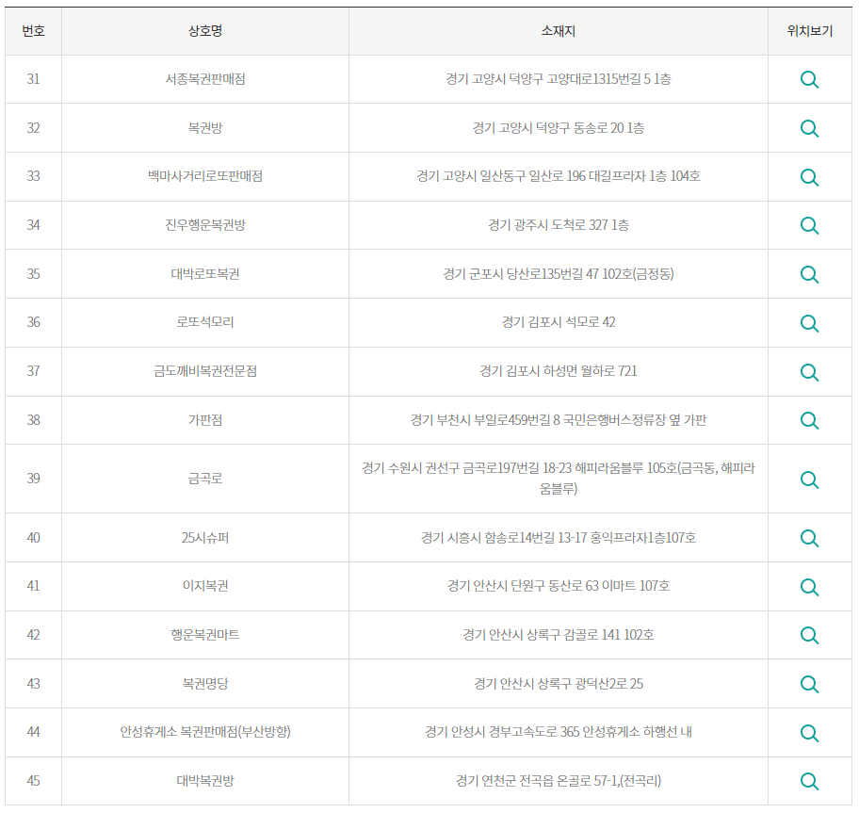859x813 pixels.
Task: Click address 경기 광주시 도척로 327 1층
Action: pos(559,224)
